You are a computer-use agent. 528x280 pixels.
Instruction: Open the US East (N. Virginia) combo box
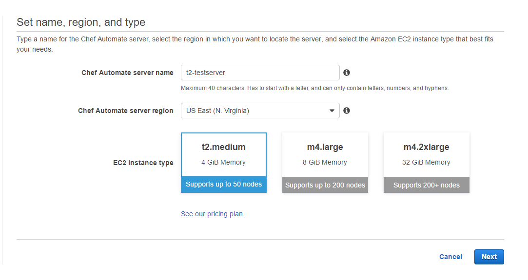260,111
